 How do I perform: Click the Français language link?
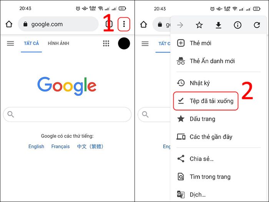point(60,147)
